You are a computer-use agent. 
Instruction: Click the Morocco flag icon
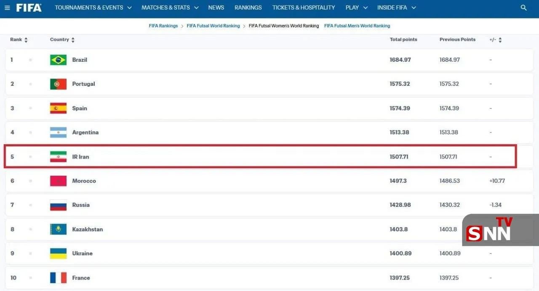point(58,181)
